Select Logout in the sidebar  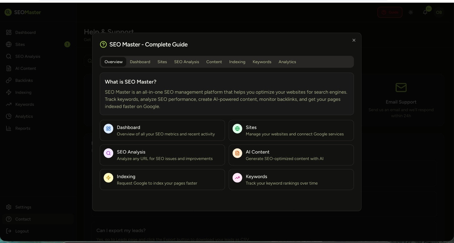[22, 231]
